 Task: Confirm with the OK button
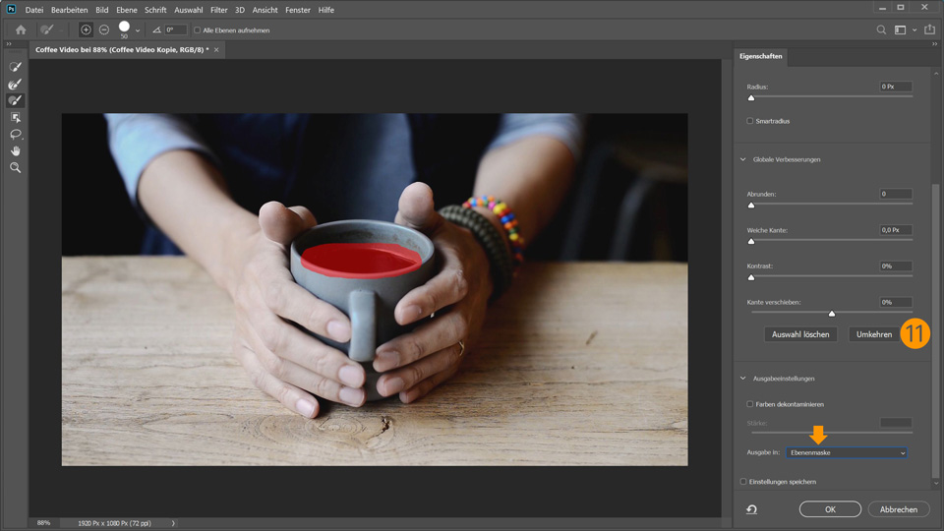pos(830,509)
